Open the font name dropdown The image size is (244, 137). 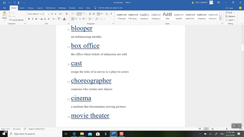40,14
